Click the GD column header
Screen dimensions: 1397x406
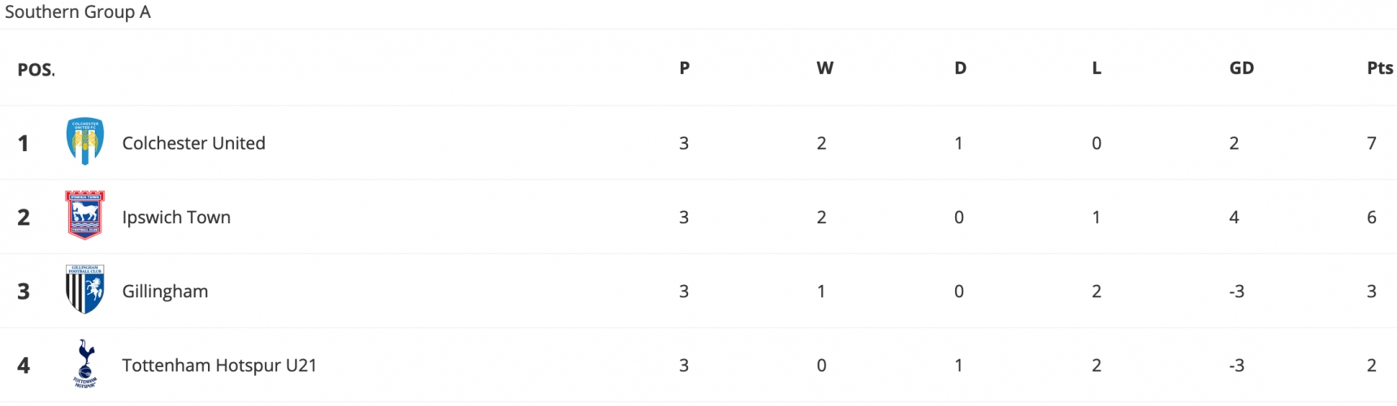coord(1242,68)
